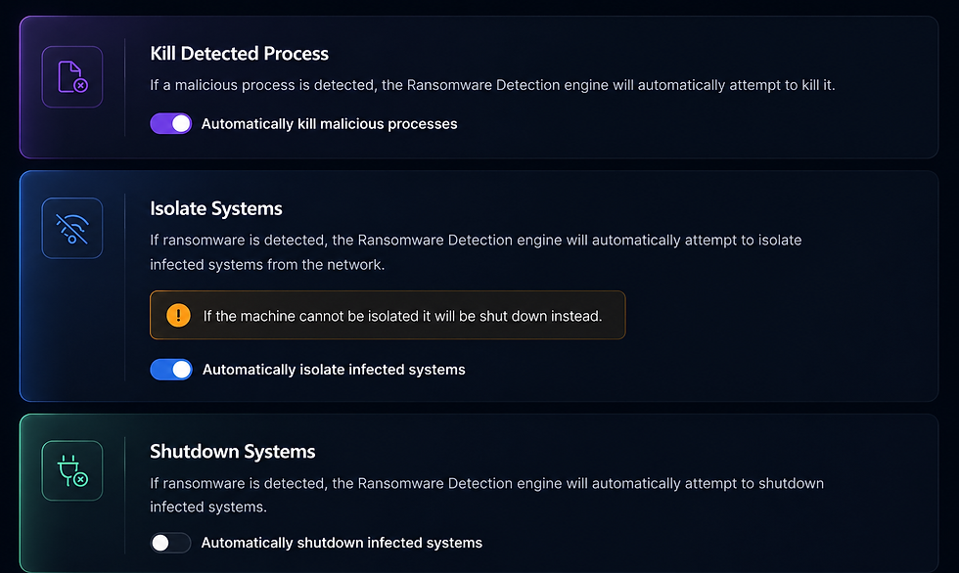Click the Kill Detected Process file icon

pyautogui.click(x=72, y=77)
